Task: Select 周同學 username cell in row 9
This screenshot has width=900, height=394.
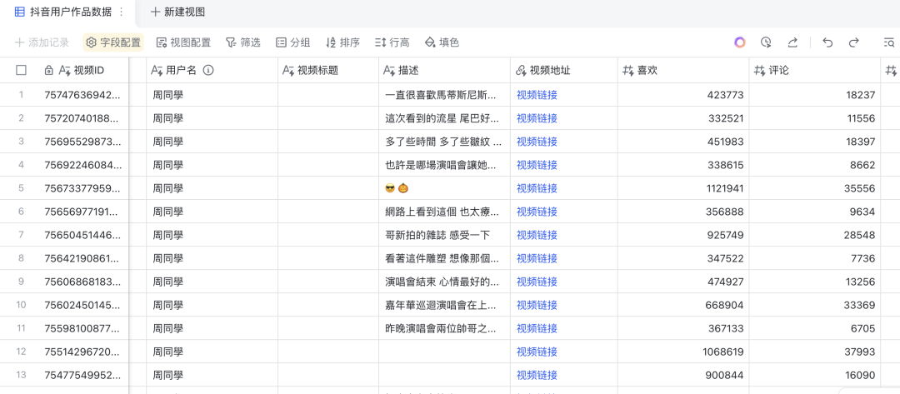Action: pyautogui.click(x=212, y=282)
